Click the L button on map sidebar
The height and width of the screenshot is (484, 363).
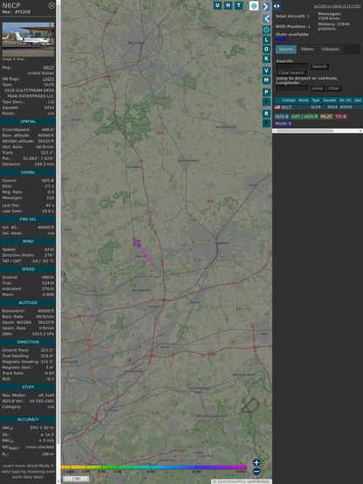tap(266, 40)
